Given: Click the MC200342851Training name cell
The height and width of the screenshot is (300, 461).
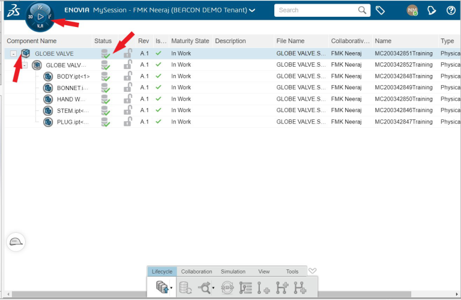Looking at the screenshot, I should tap(403, 53).
